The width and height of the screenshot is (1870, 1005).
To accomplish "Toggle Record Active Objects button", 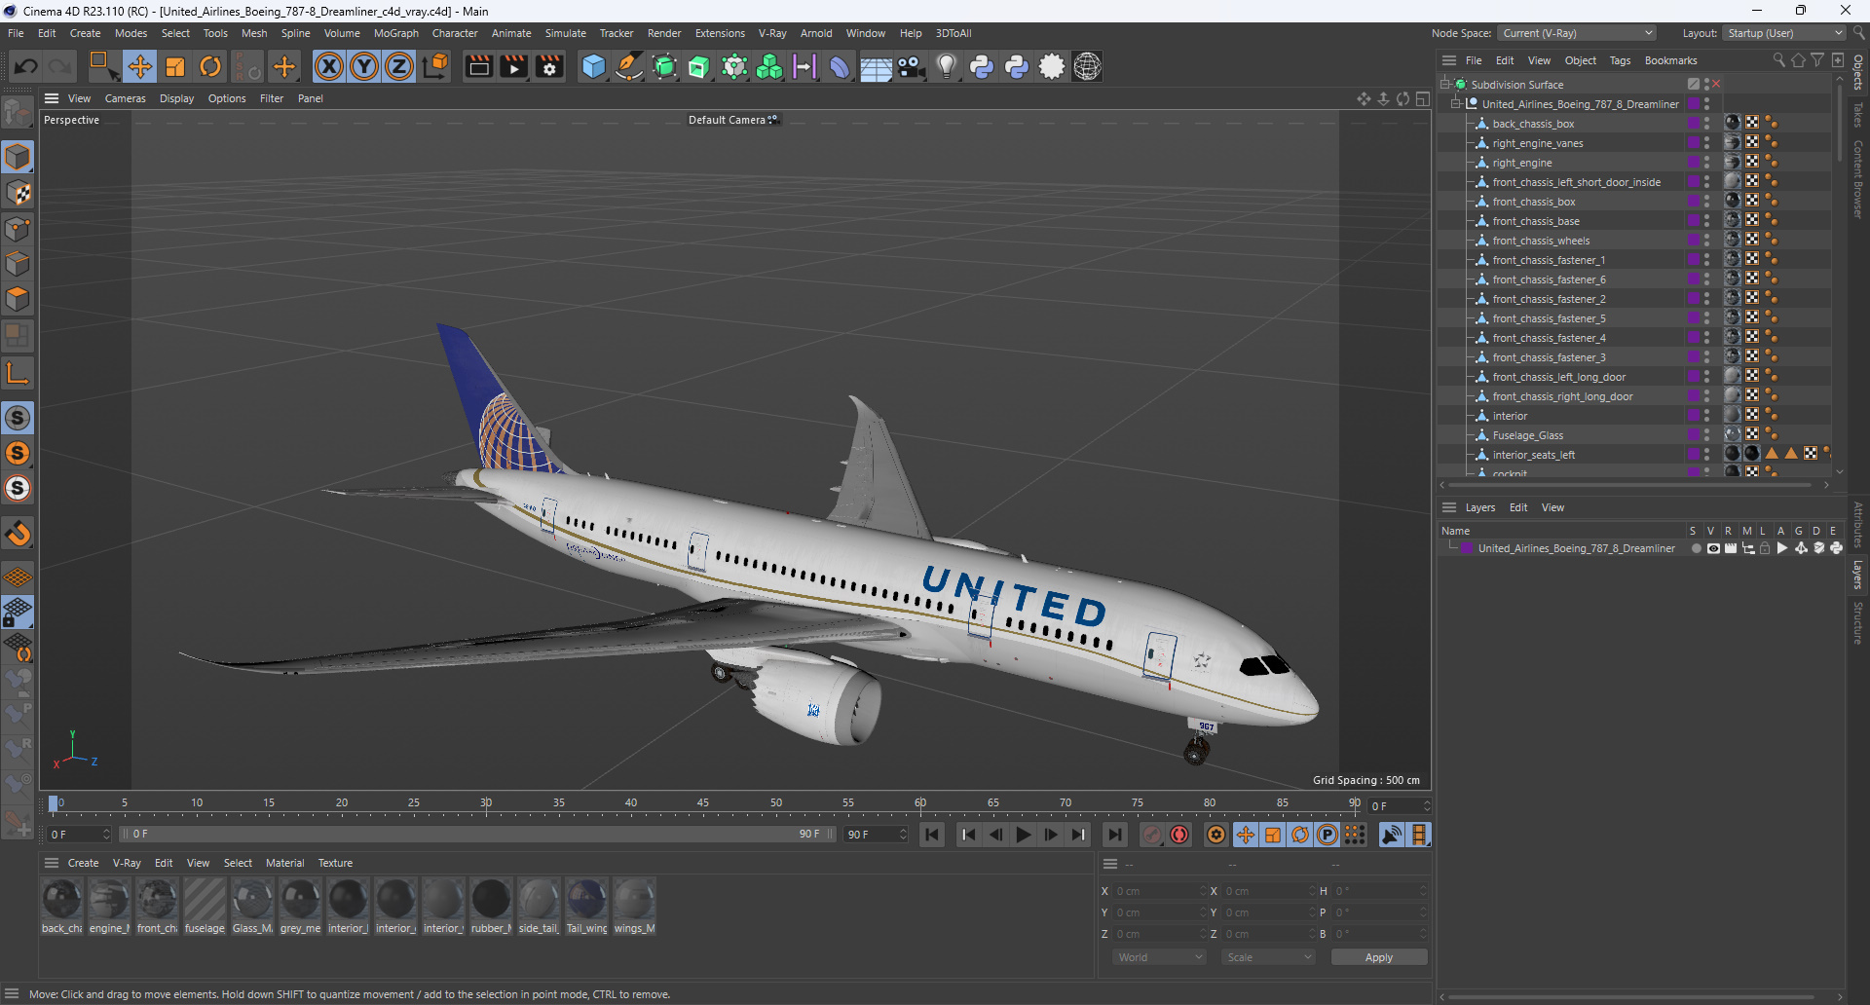I will coord(1152,835).
